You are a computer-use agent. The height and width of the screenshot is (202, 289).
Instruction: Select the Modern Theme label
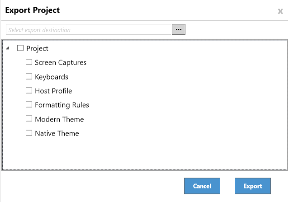pos(59,119)
